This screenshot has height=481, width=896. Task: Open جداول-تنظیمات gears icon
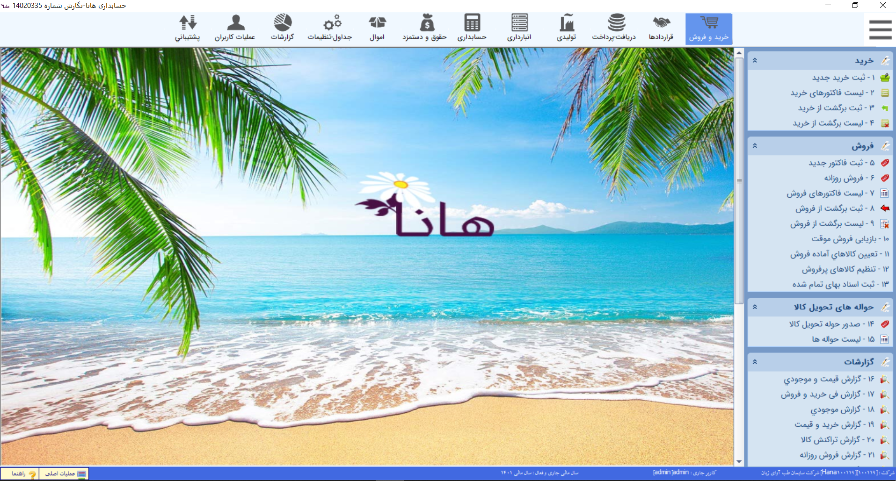(331, 23)
